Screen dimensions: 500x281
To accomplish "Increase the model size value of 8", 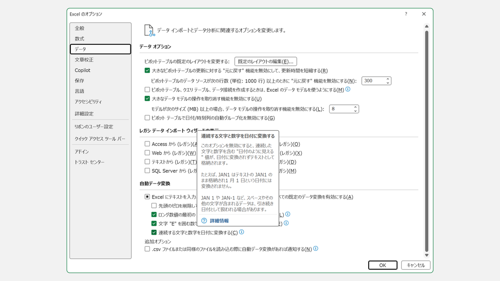I will [355, 107].
